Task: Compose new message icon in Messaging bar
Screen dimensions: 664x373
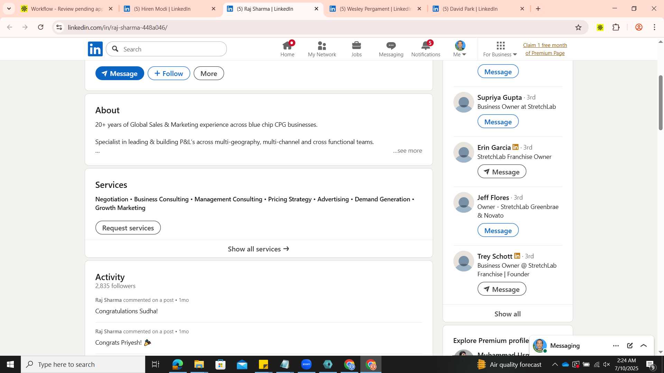Action: [x=630, y=346]
